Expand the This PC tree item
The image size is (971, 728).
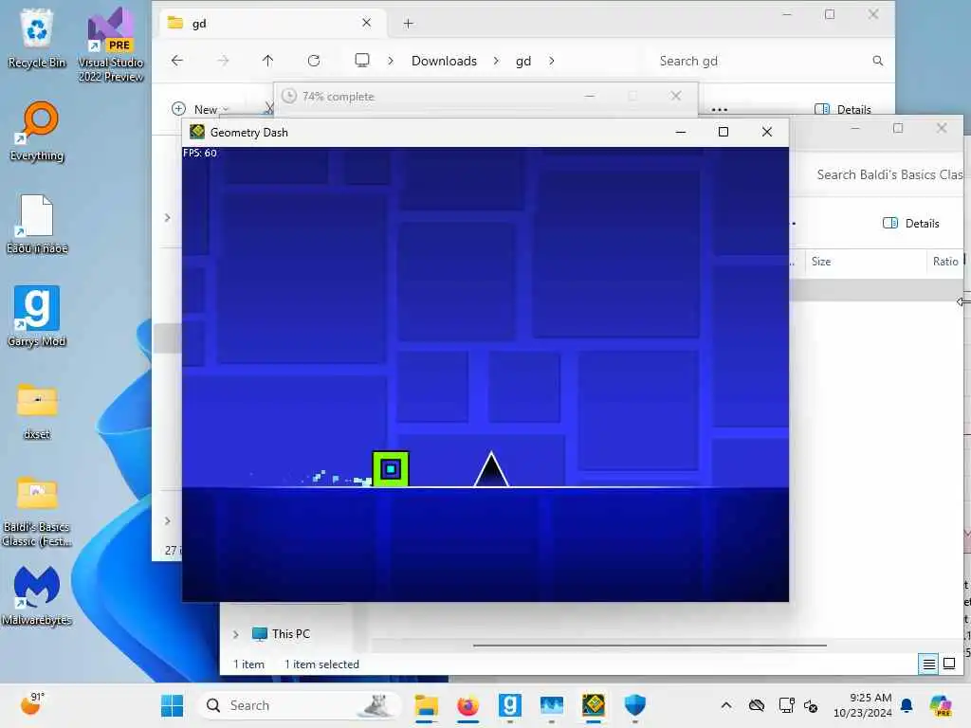pyautogui.click(x=236, y=634)
